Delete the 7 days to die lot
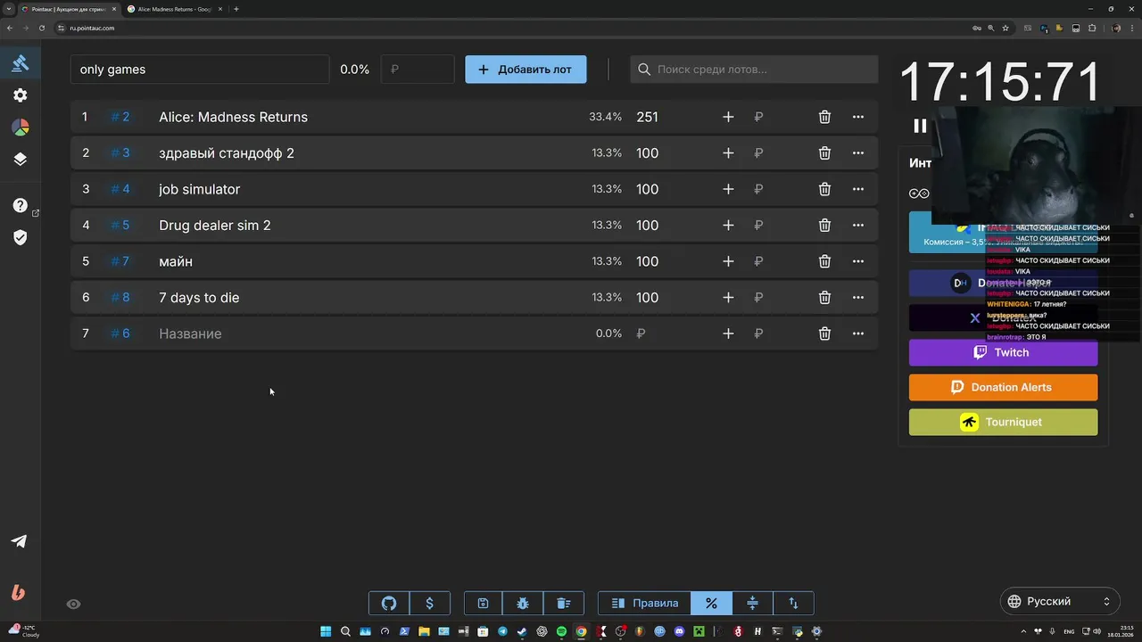This screenshot has width=1142, height=642. click(824, 298)
